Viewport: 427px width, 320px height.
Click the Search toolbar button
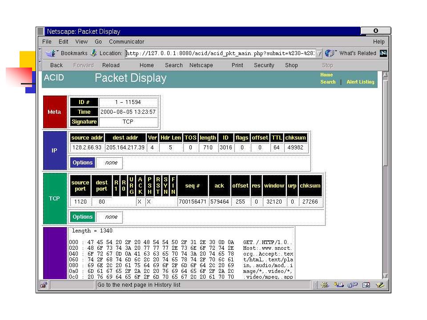(174, 65)
